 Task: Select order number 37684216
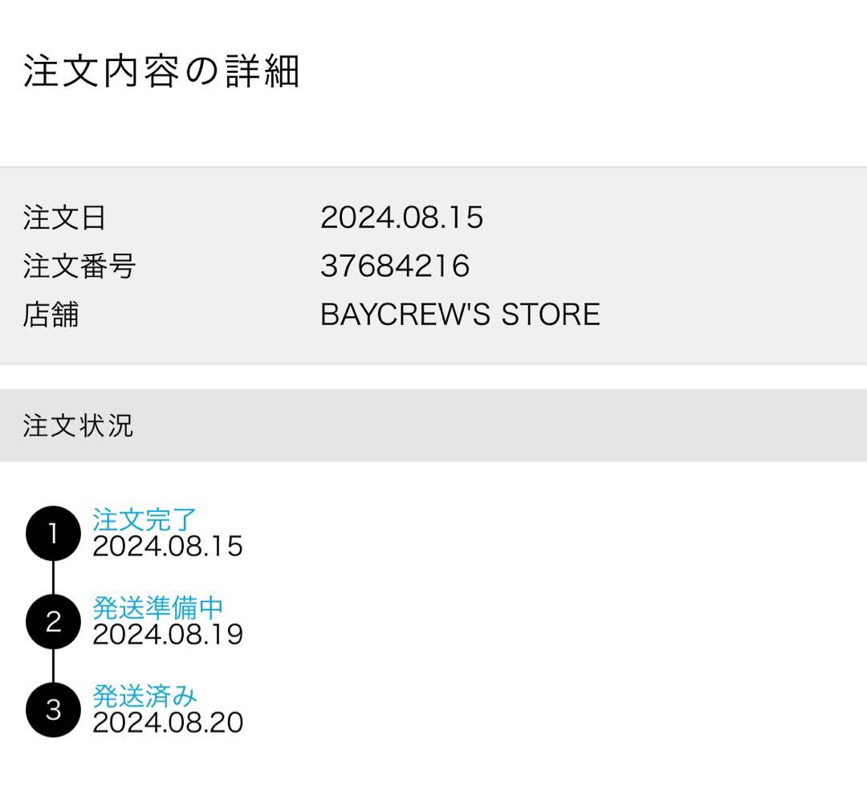395,266
